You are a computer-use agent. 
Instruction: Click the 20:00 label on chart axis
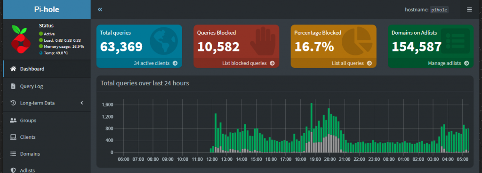click(x=330, y=159)
